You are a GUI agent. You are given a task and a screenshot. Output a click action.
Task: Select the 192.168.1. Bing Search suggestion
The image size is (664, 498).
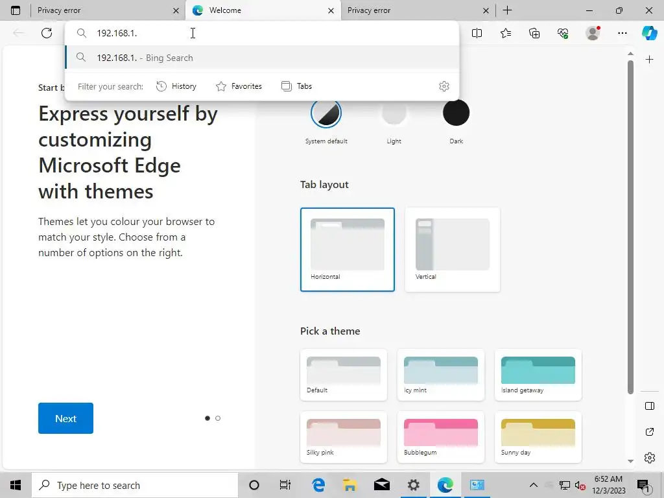coord(263,58)
